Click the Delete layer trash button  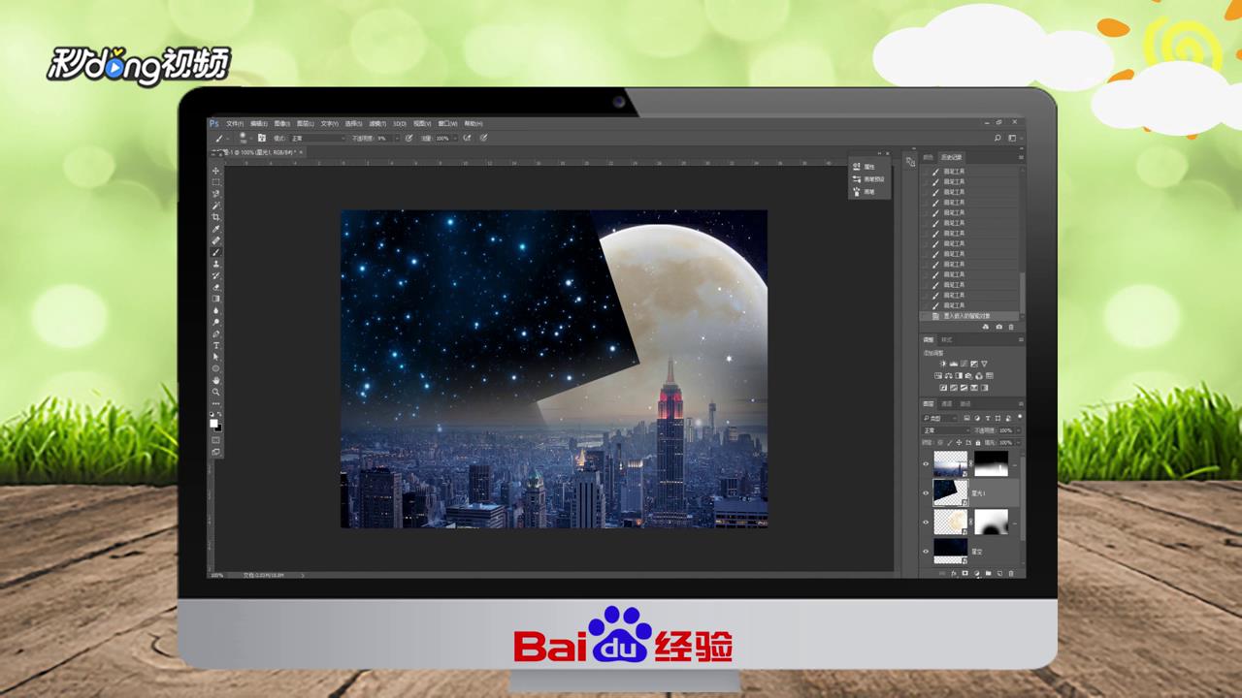point(1010,573)
